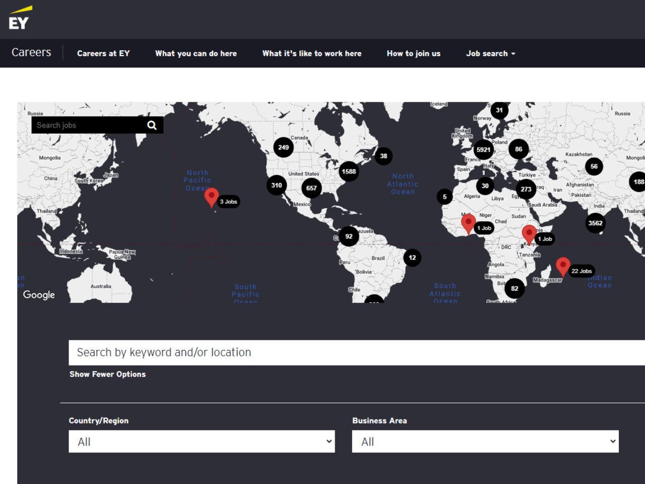
Task: Click the 22 Jobs label
Action: coord(582,271)
